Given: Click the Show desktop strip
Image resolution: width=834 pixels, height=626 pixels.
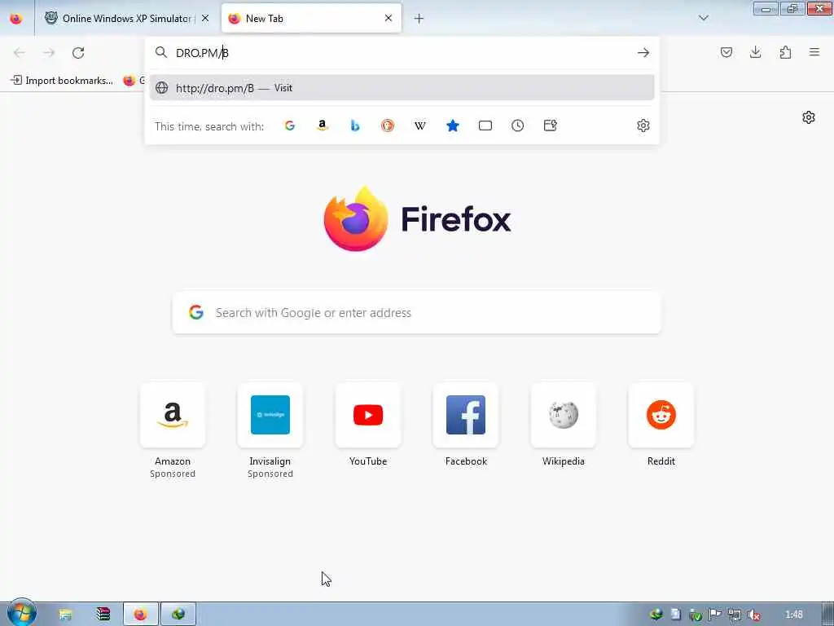Looking at the screenshot, I should pyautogui.click(x=828, y=615).
